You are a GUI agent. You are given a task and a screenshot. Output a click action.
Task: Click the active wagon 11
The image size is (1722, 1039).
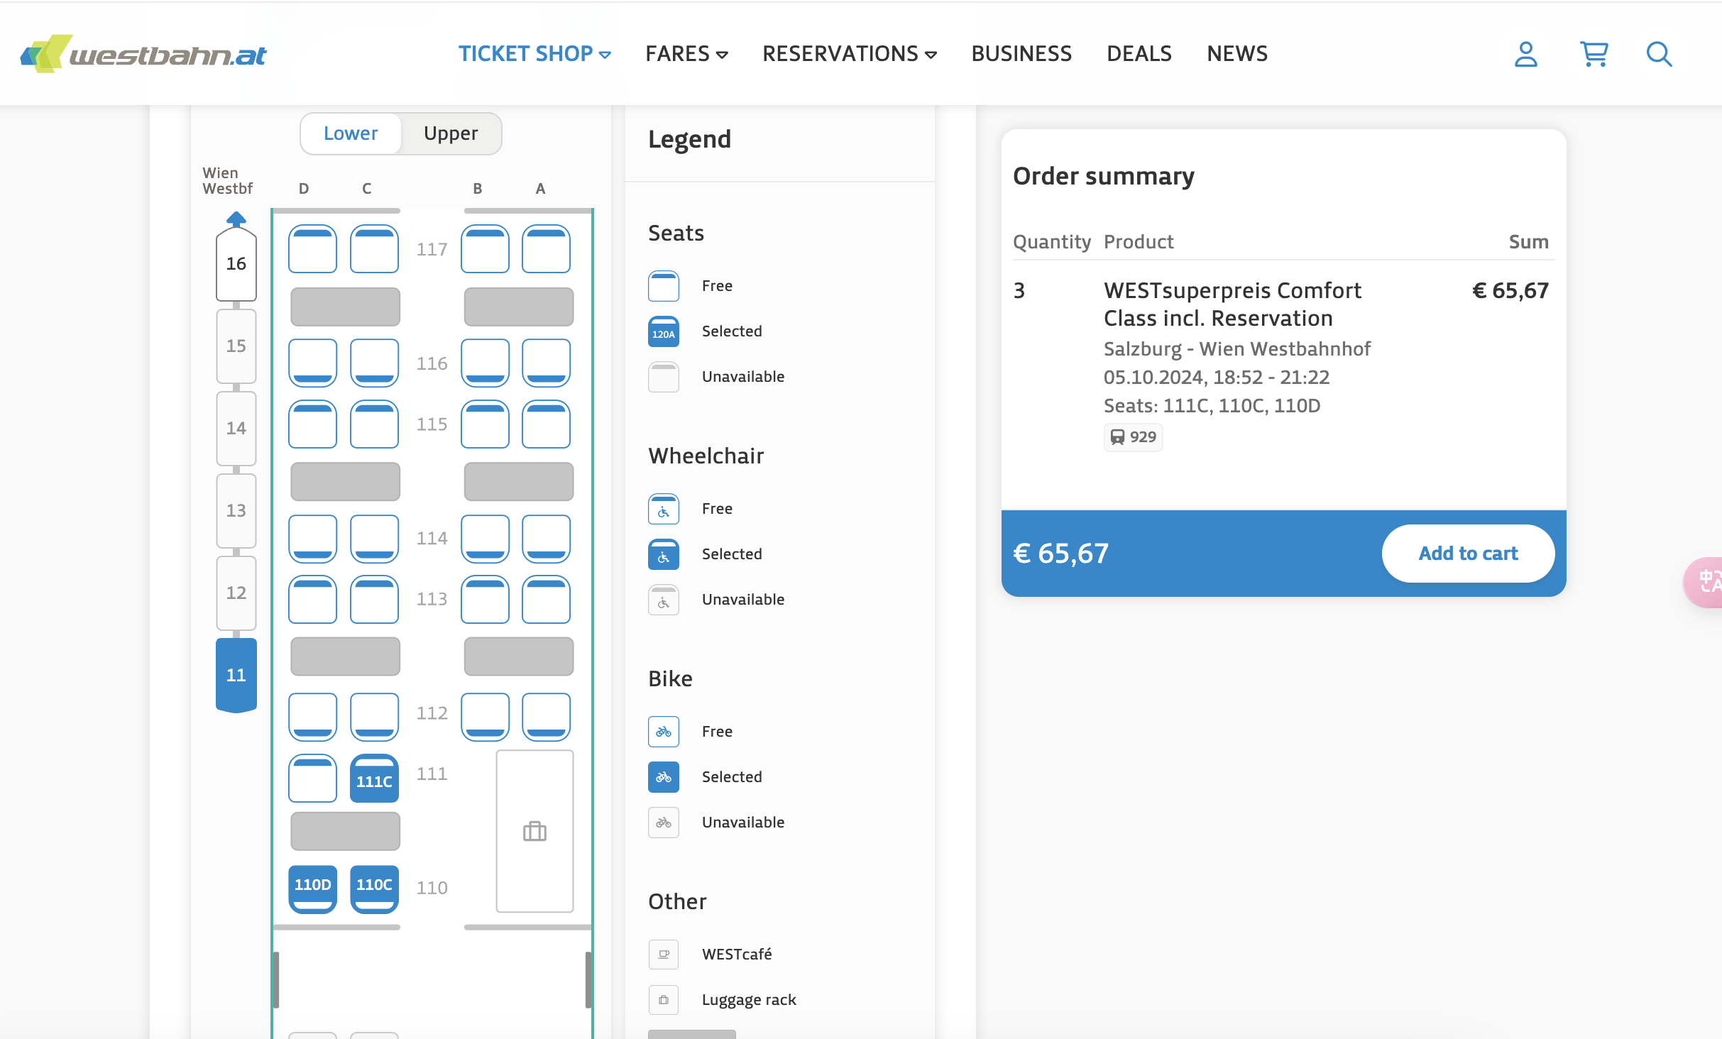[x=236, y=676]
